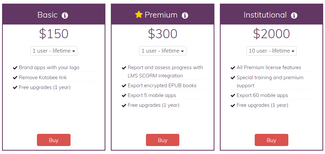Viewport: 325px width, 154px height.
Task: Click checkmark beside Remove Kotobee link
Action: click(x=15, y=78)
